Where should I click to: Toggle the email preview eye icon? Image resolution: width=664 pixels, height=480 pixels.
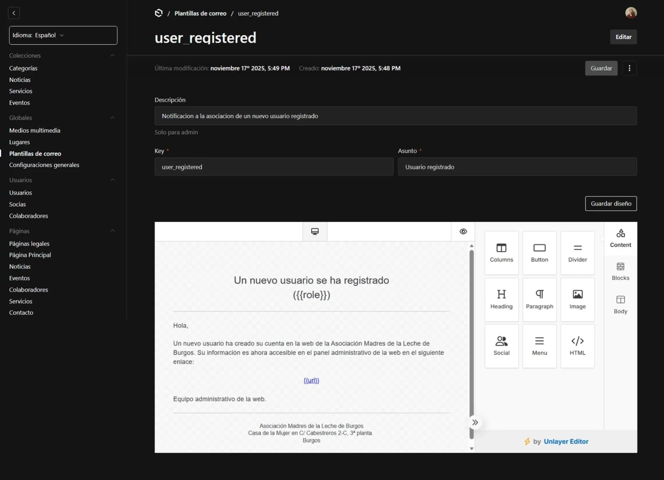[x=463, y=231]
